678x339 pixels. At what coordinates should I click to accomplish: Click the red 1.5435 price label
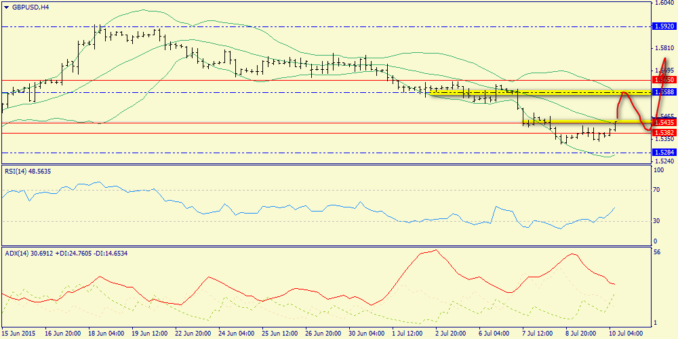(x=664, y=123)
